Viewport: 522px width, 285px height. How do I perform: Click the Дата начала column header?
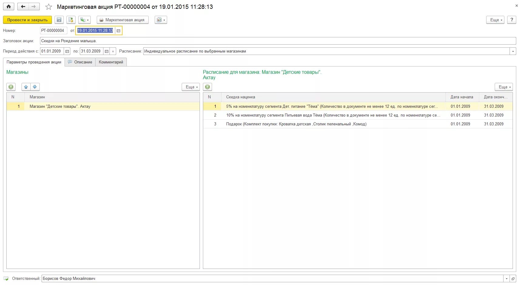463,97
